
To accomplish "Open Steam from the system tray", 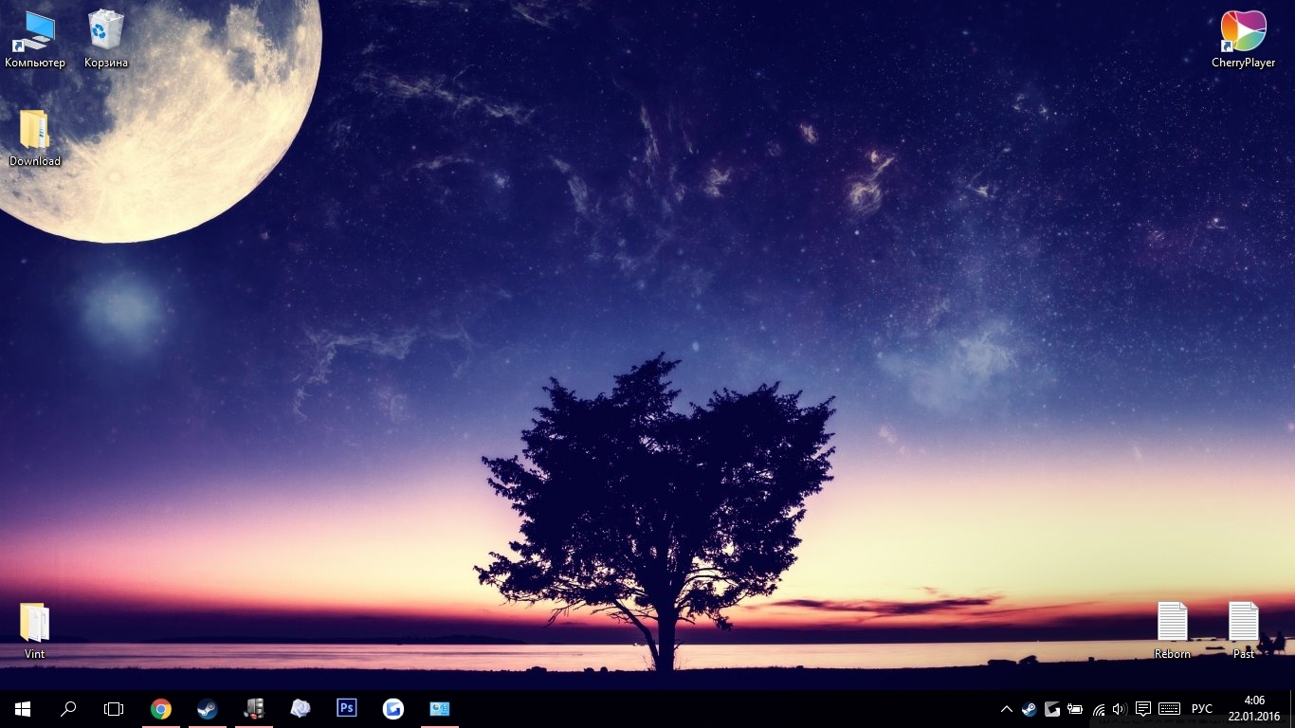I will pyautogui.click(x=1030, y=709).
